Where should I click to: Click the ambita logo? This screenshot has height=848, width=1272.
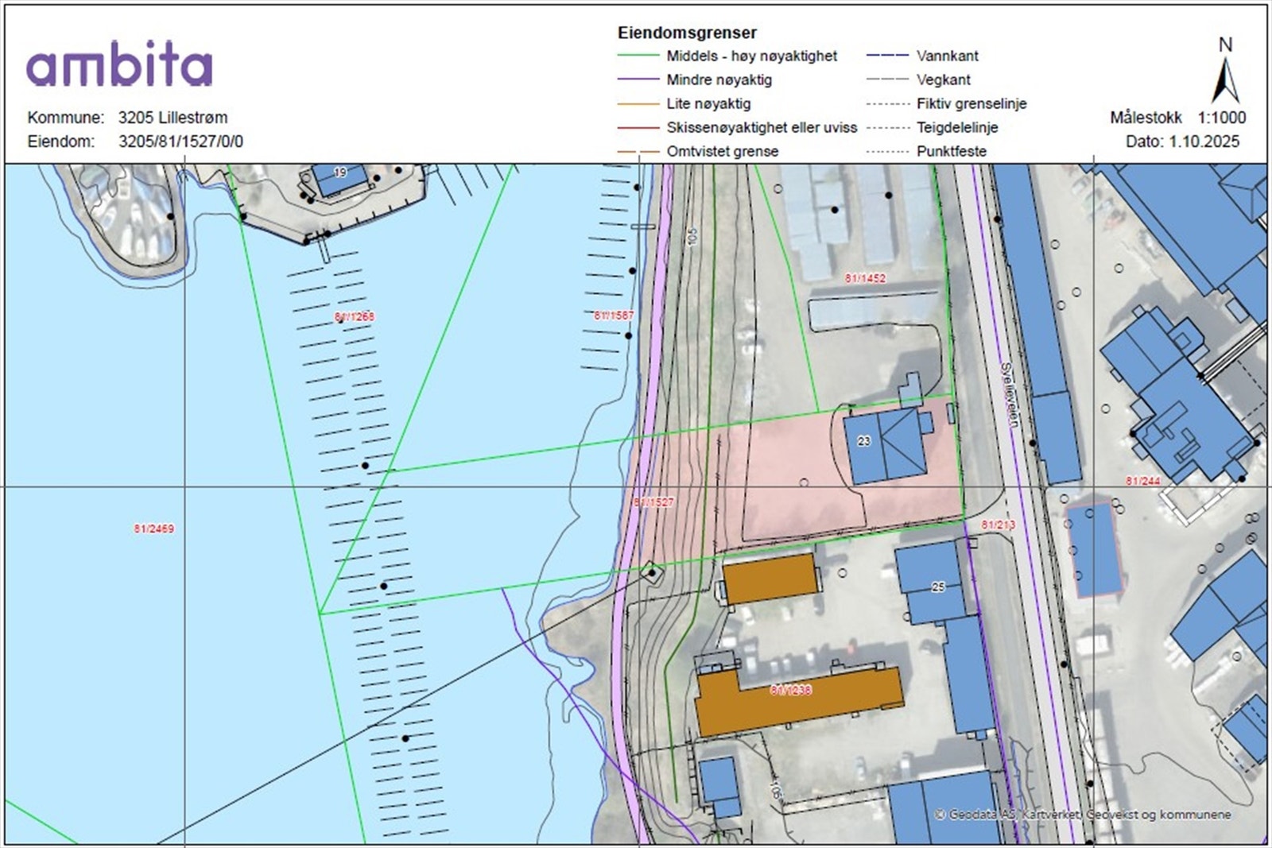click(119, 64)
